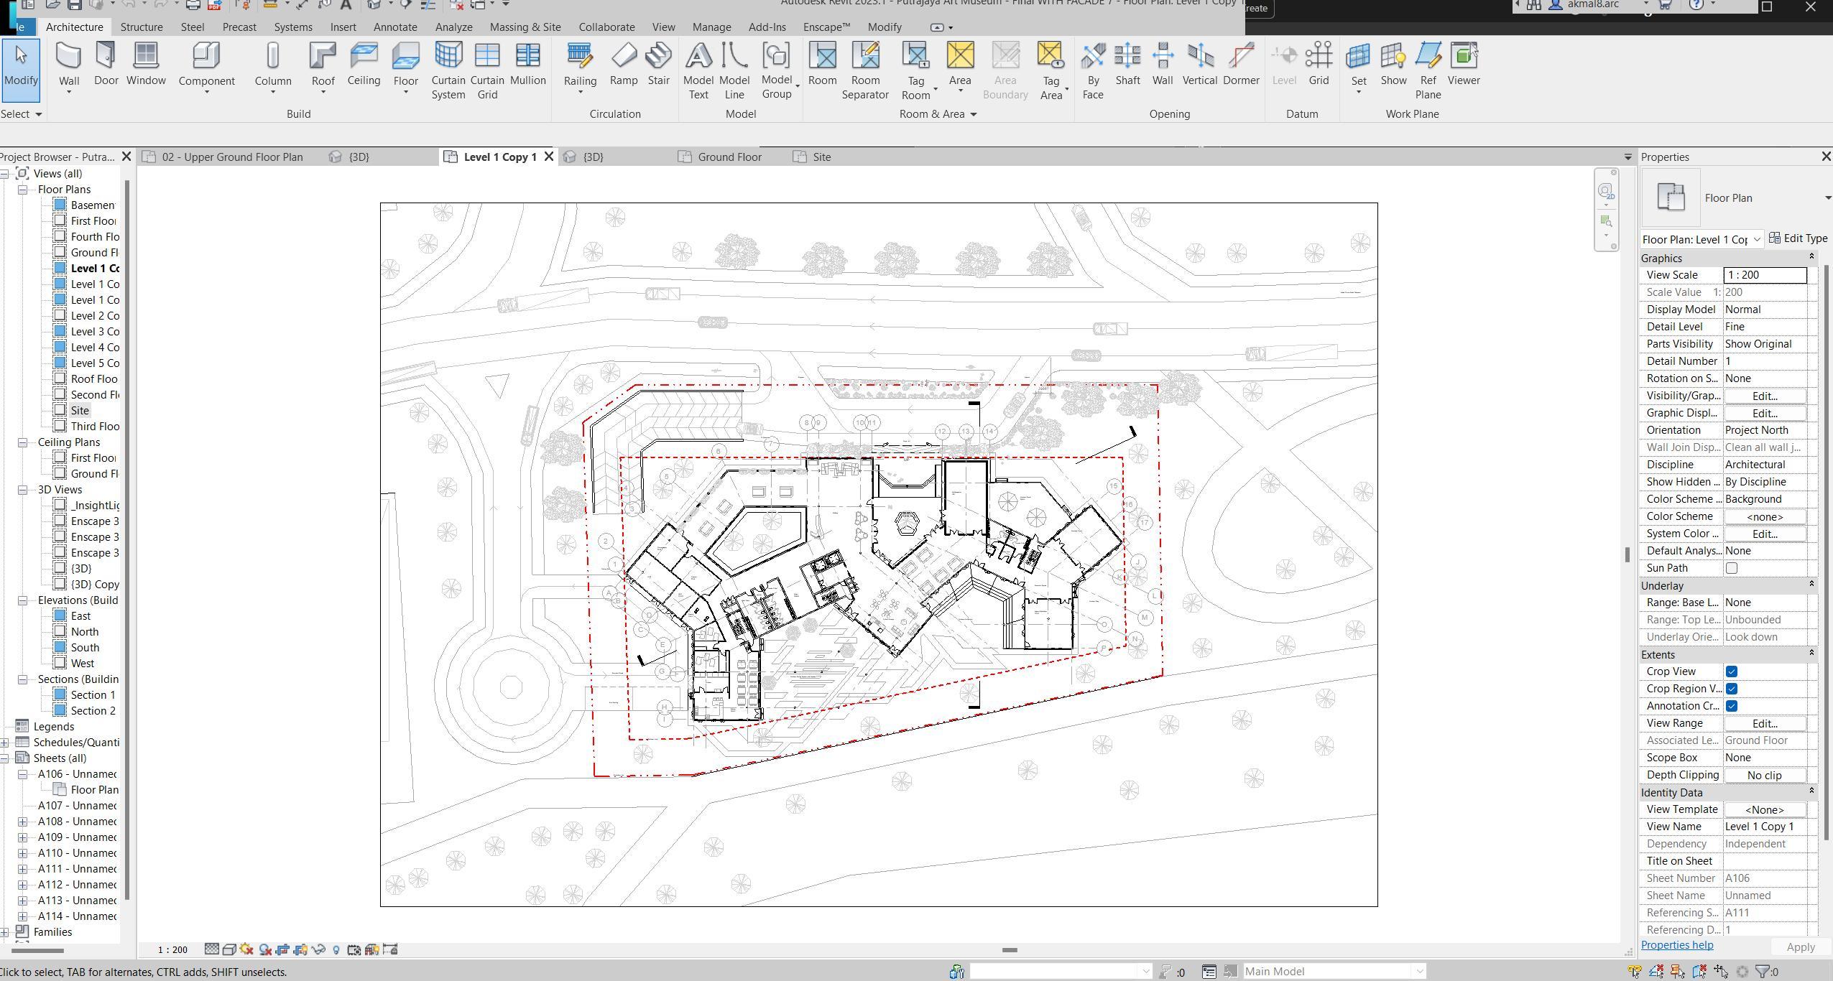Toggle the Annotation Crop checkbox
The height and width of the screenshot is (981, 1833).
point(1732,706)
